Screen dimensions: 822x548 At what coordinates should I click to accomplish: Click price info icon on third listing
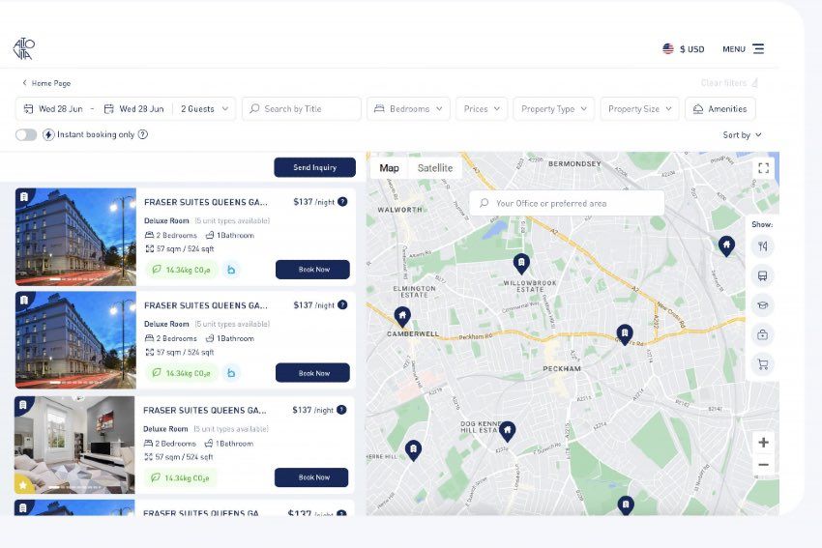(341, 410)
